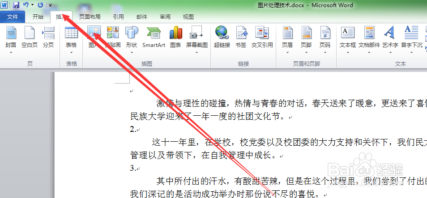
Task: Switch to the 视图 tab
Action: click(188, 17)
